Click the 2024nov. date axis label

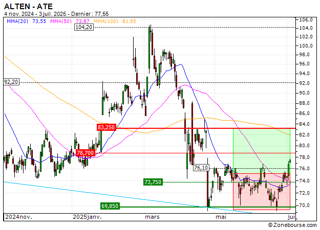tap(18, 217)
